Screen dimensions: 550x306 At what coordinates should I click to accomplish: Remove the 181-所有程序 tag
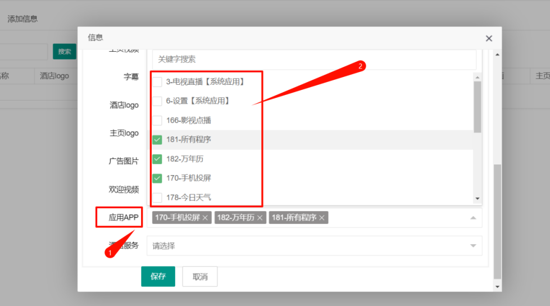[x=322, y=218]
